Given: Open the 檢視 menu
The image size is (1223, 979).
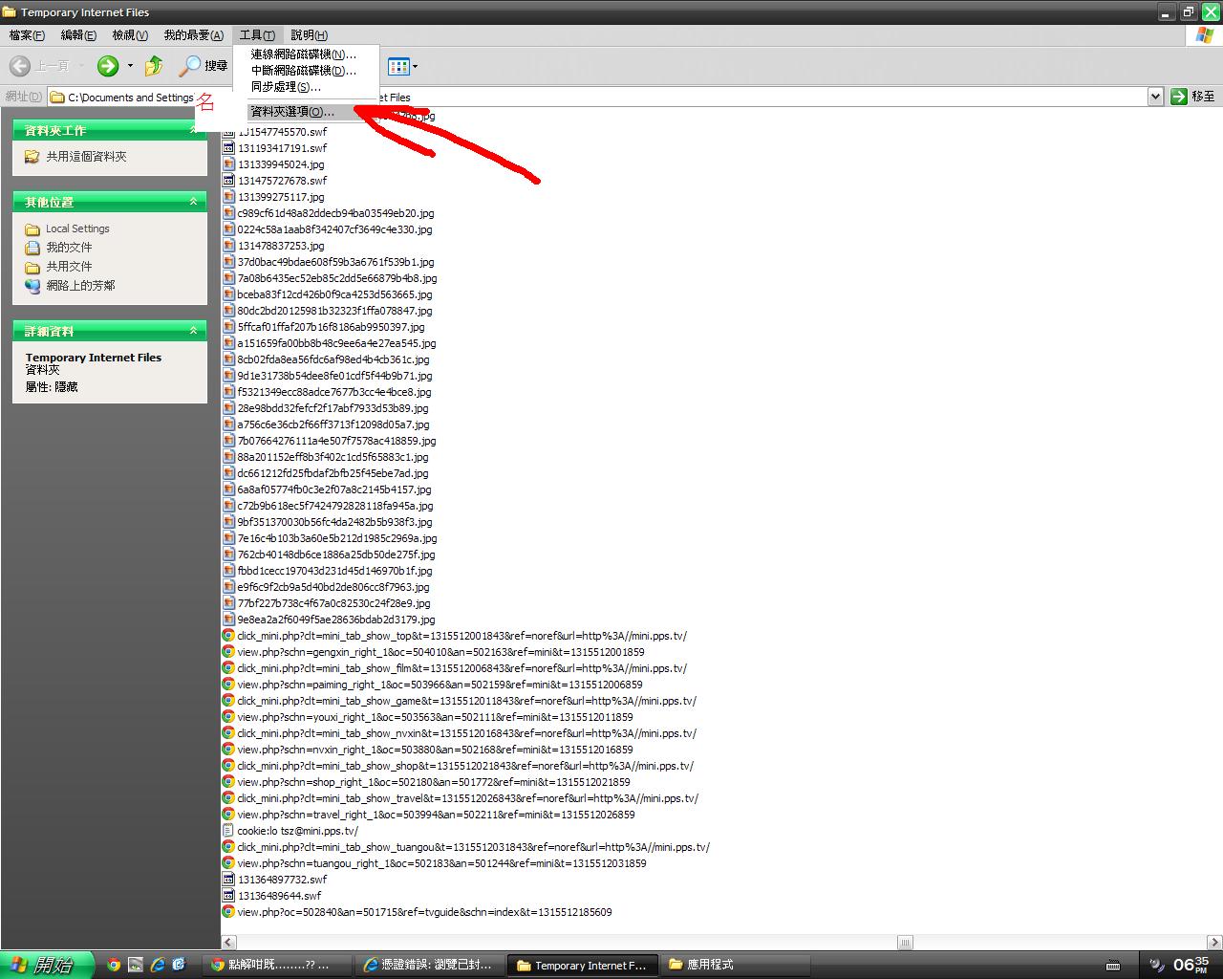Looking at the screenshot, I should (129, 35).
